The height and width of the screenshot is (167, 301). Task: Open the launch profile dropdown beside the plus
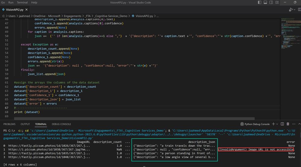click(277, 124)
